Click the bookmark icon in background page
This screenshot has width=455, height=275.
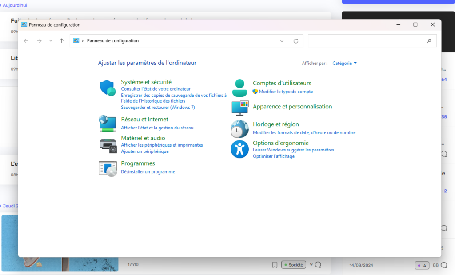click(275, 264)
